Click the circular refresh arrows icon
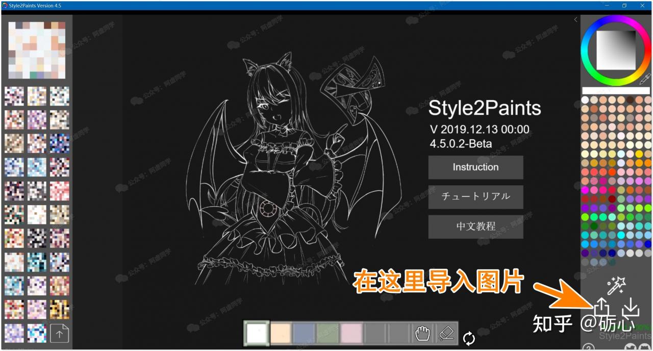Image resolution: width=653 pixels, height=351 pixels. pyautogui.click(x=469, y=338)
